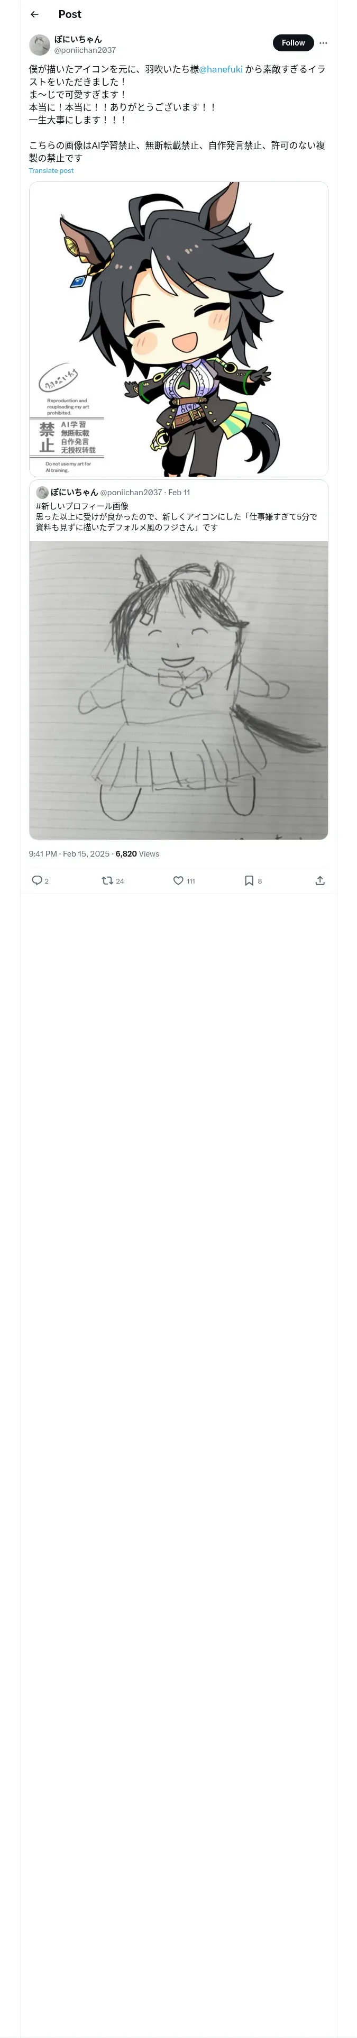Image resolution: width=357 pixels, height=2038 pixels.
Task: Click the ぽにいちゃん display name in header
Action: (78, 39)
